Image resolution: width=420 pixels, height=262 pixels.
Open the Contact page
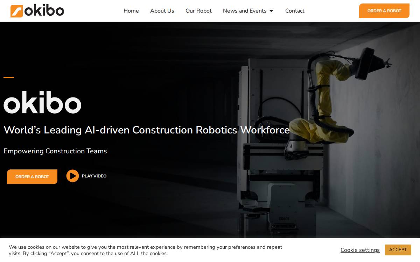click(x=295, y=11)
